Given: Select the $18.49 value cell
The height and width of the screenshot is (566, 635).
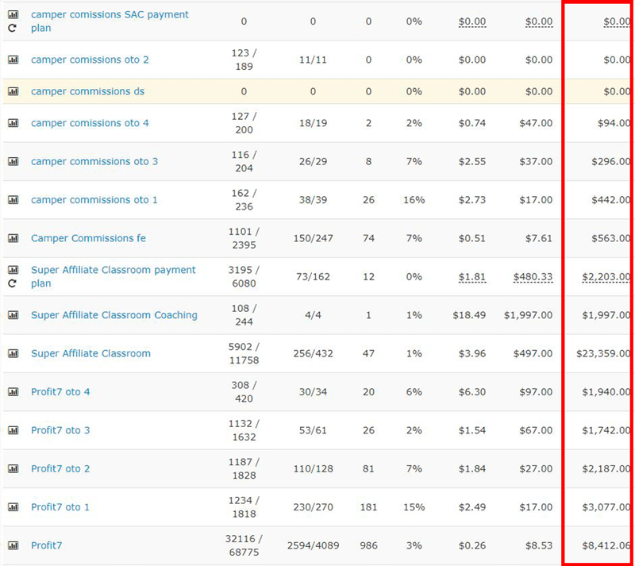Looking at the screenshot, I should click(x=469, y=315).
